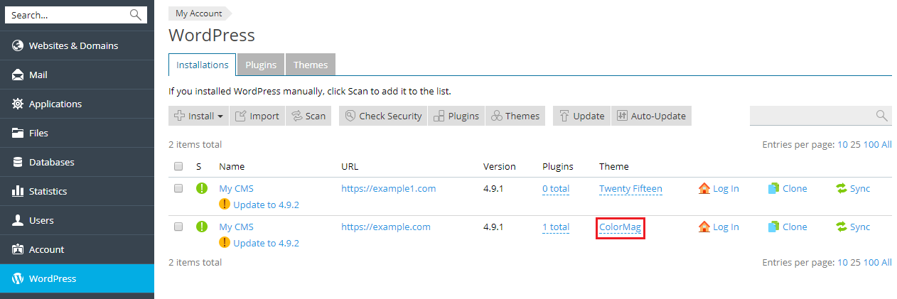Log In to the example1.com WordPress site
This screenshot has height=299, width=897.
click(719, 188)
